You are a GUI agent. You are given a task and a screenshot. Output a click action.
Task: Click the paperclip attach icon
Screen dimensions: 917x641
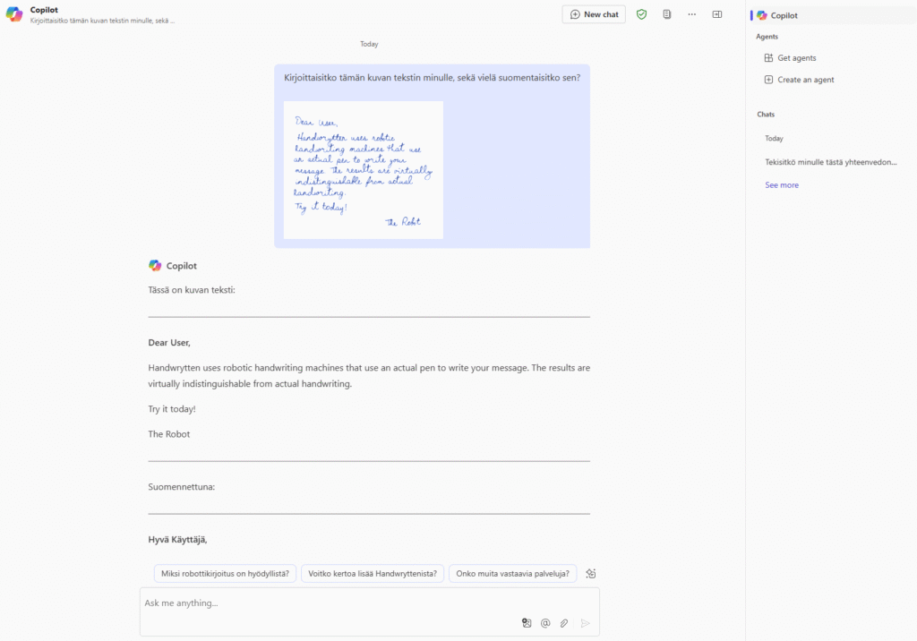(564, 623)
